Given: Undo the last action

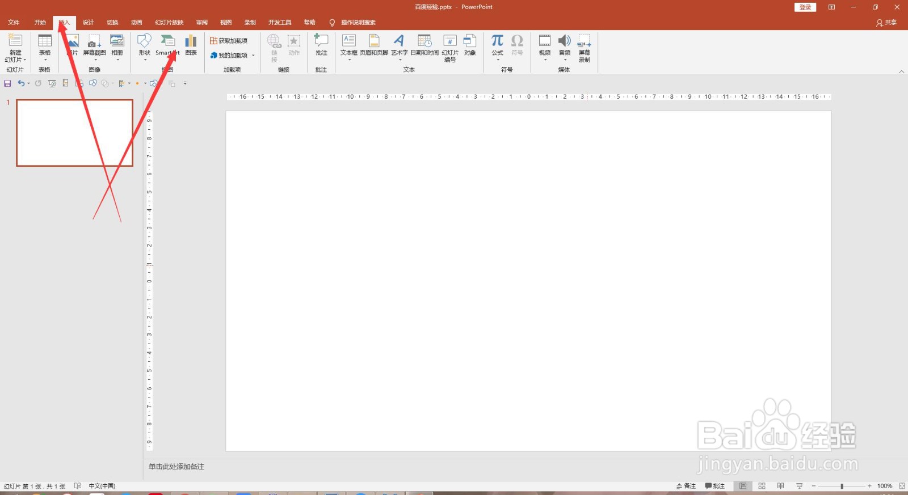Looking at the screenshot, I should (21, 83).
